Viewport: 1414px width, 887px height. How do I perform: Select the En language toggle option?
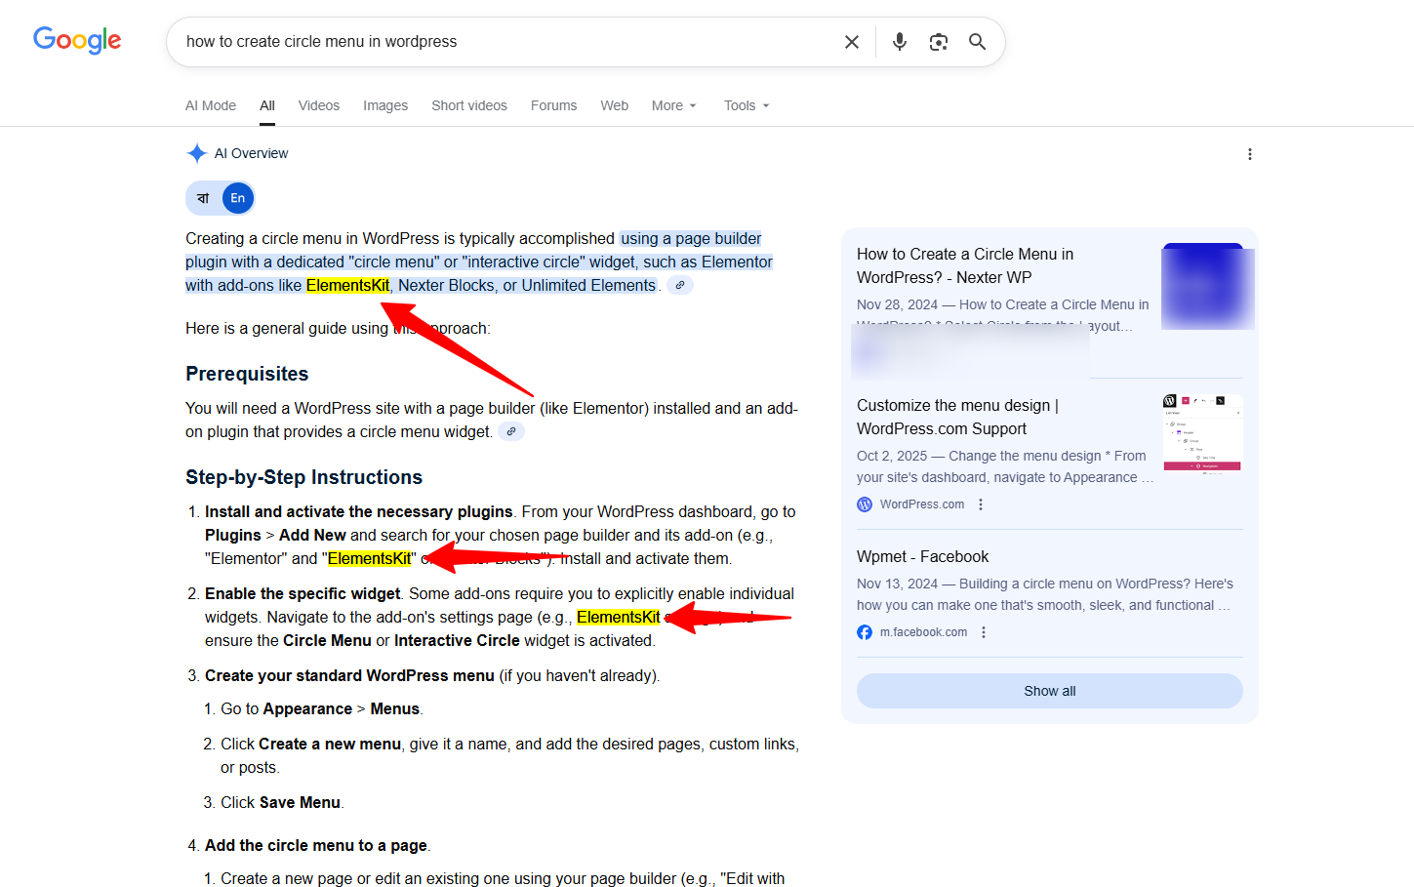coord(237,198)
